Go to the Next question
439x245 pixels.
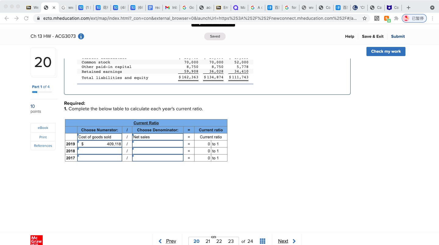287,241
